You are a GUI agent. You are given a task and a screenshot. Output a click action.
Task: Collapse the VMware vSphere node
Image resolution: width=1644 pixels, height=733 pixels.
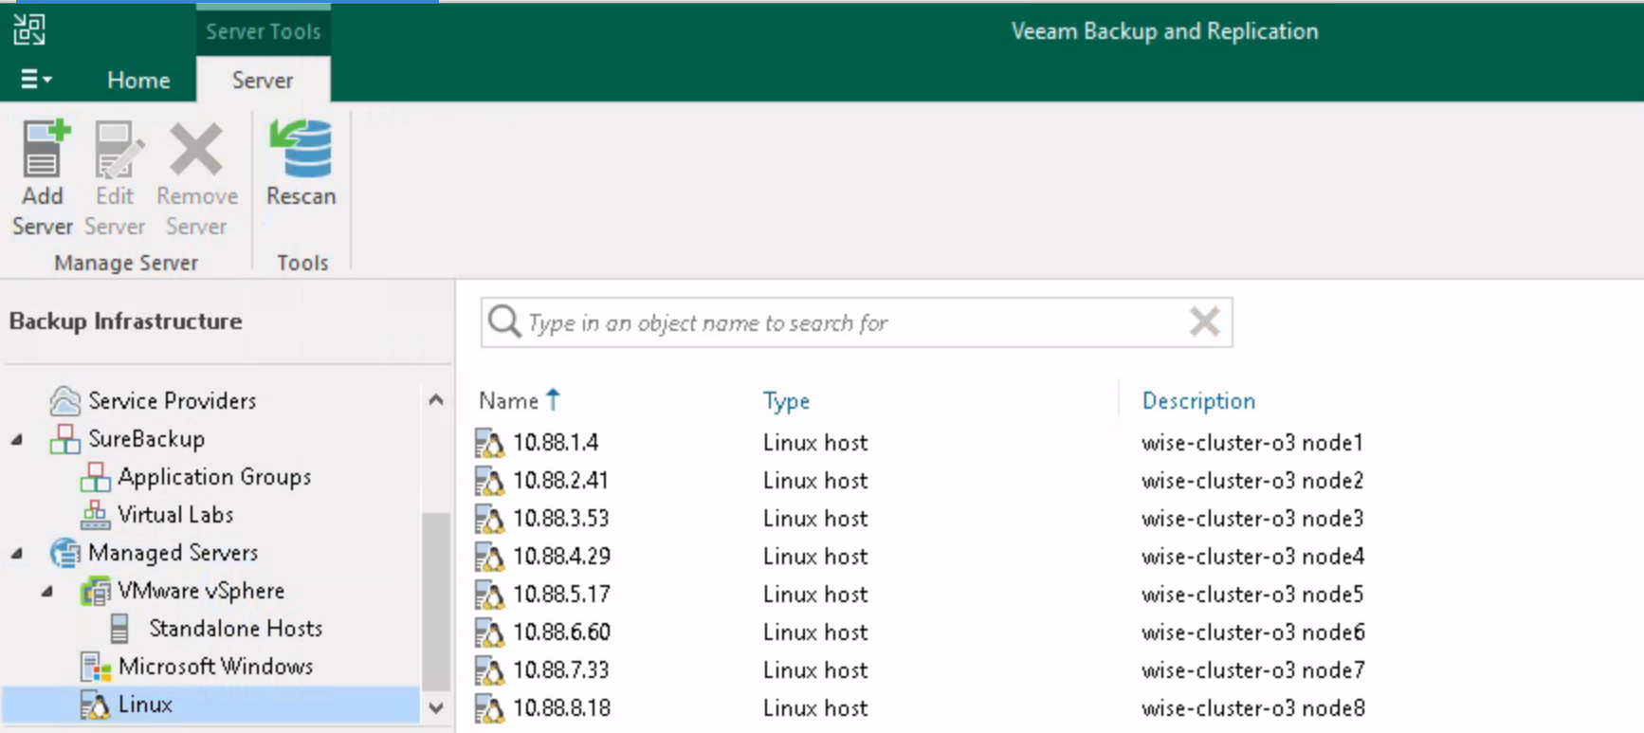coord(47,591)
